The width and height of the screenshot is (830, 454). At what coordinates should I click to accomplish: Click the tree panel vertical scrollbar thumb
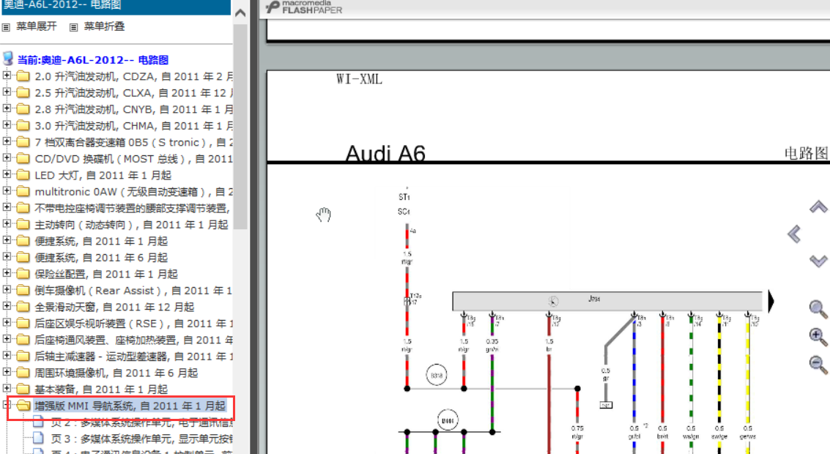pyautogui.click(x=240, y=127)
